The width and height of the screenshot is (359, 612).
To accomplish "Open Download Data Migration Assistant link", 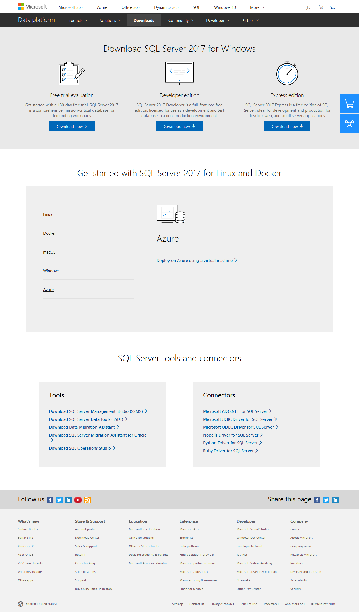I will (x=84, y=427).
